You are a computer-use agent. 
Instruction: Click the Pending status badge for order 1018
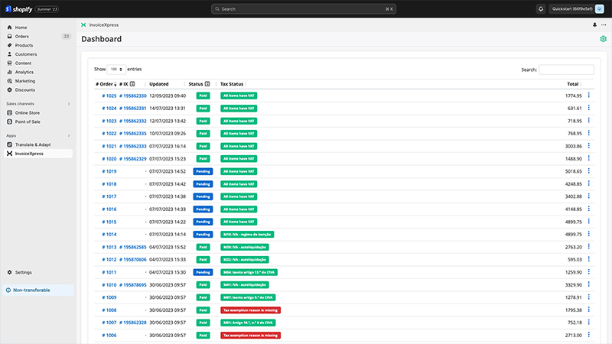[203, 184]
